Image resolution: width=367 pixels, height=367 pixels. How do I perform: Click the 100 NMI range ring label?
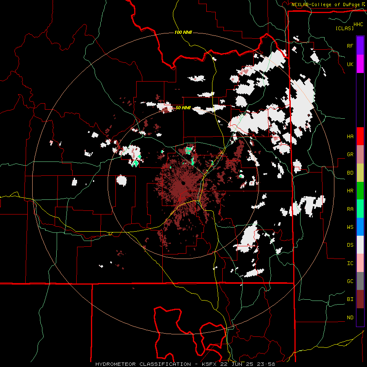183,32
